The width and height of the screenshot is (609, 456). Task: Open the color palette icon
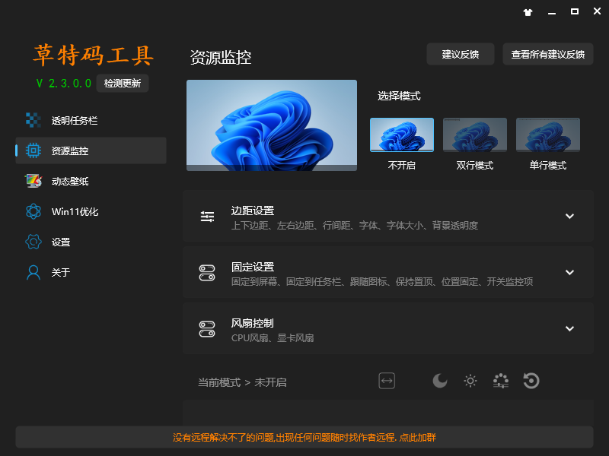click(501, 381)
